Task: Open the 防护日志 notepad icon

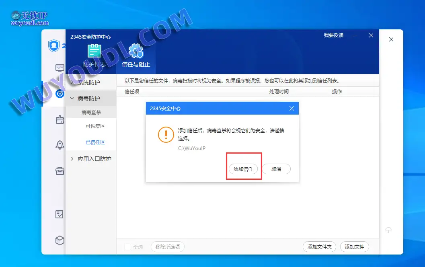Action: pos(94,51)
